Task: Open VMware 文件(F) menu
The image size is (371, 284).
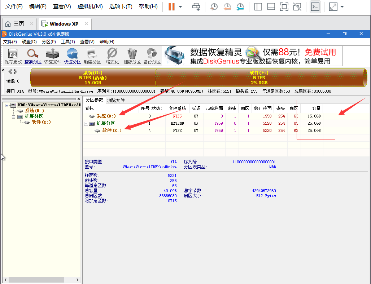Action: [14, 6]
